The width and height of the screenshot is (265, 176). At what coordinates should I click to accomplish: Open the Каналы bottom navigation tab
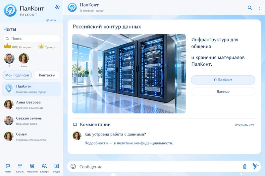click(20, 168)
